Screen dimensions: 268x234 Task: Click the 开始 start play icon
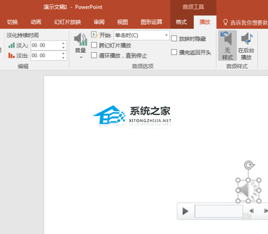94,35
